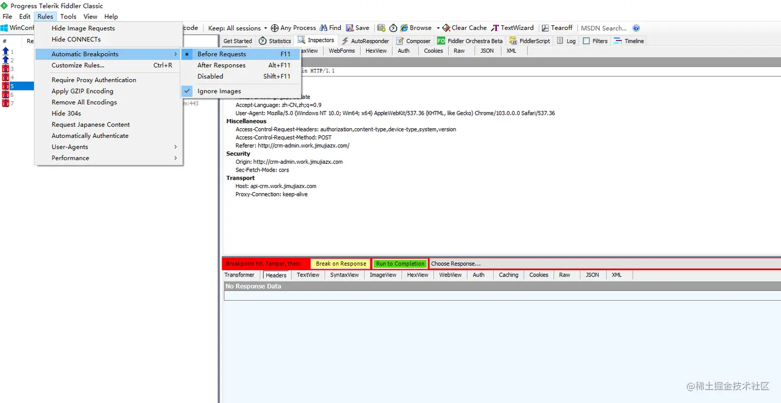Screen dimensions: 781x403
Task: Click the blue help icon
Action: pos(636,28)
